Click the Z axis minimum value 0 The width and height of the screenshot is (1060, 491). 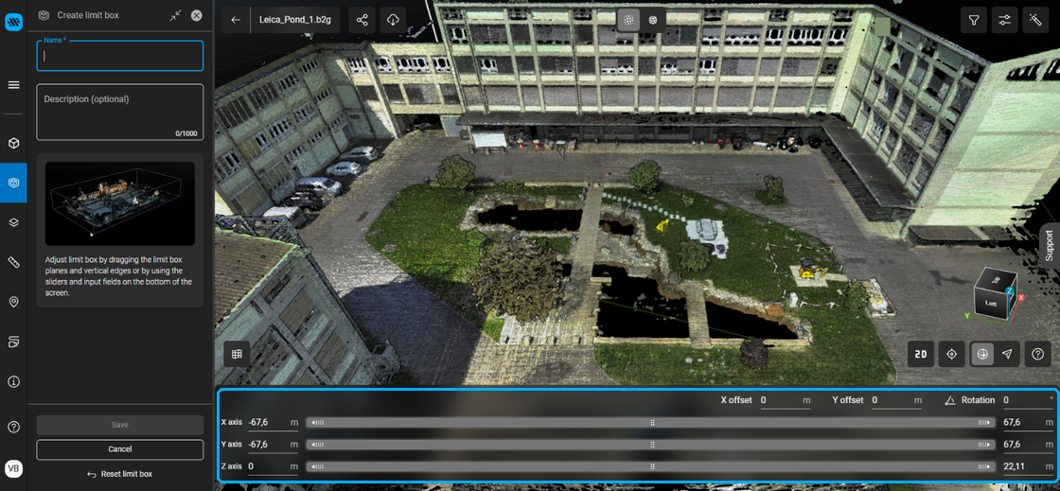(x=274, y=466)
